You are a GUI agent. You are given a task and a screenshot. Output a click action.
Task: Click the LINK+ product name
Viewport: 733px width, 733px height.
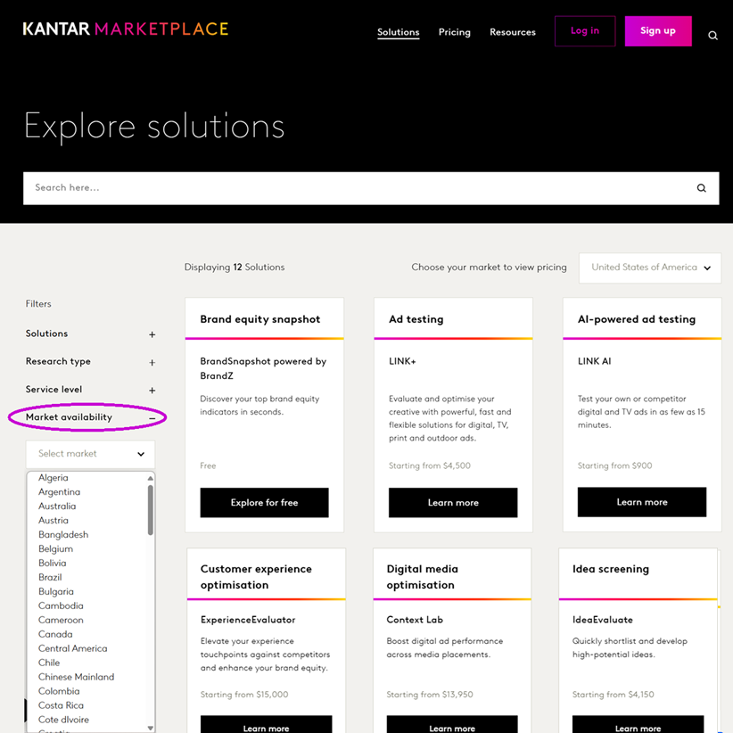402,361
